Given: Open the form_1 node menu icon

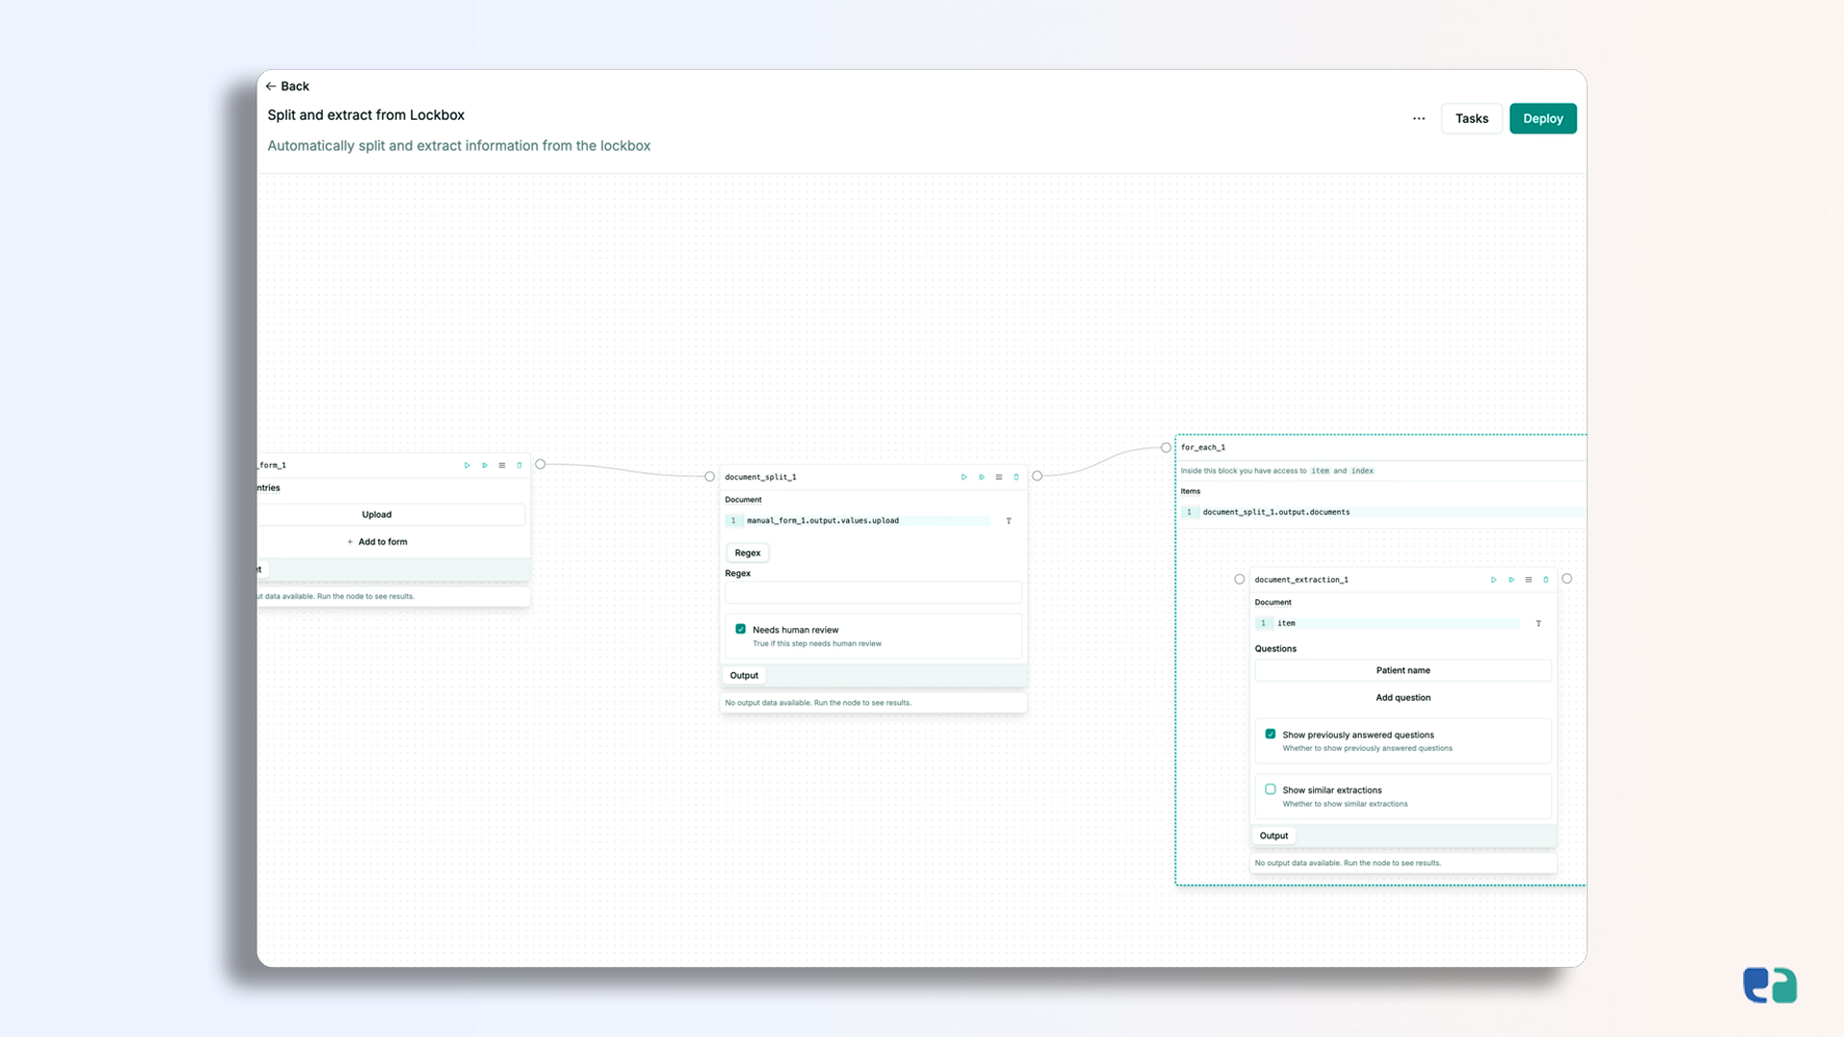Looking at the screenshot, I should (501, 466).
